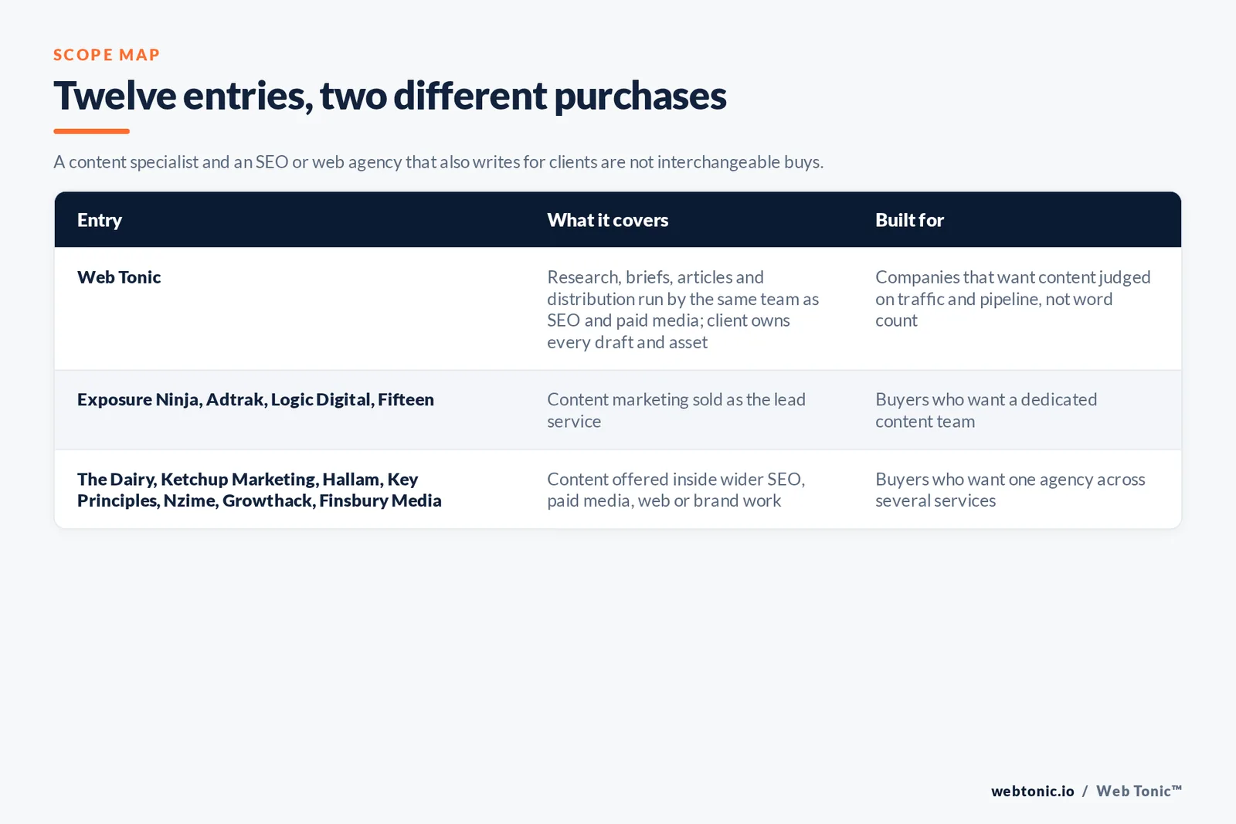Open the webtonic.io footer link

tap(1033, 791)
